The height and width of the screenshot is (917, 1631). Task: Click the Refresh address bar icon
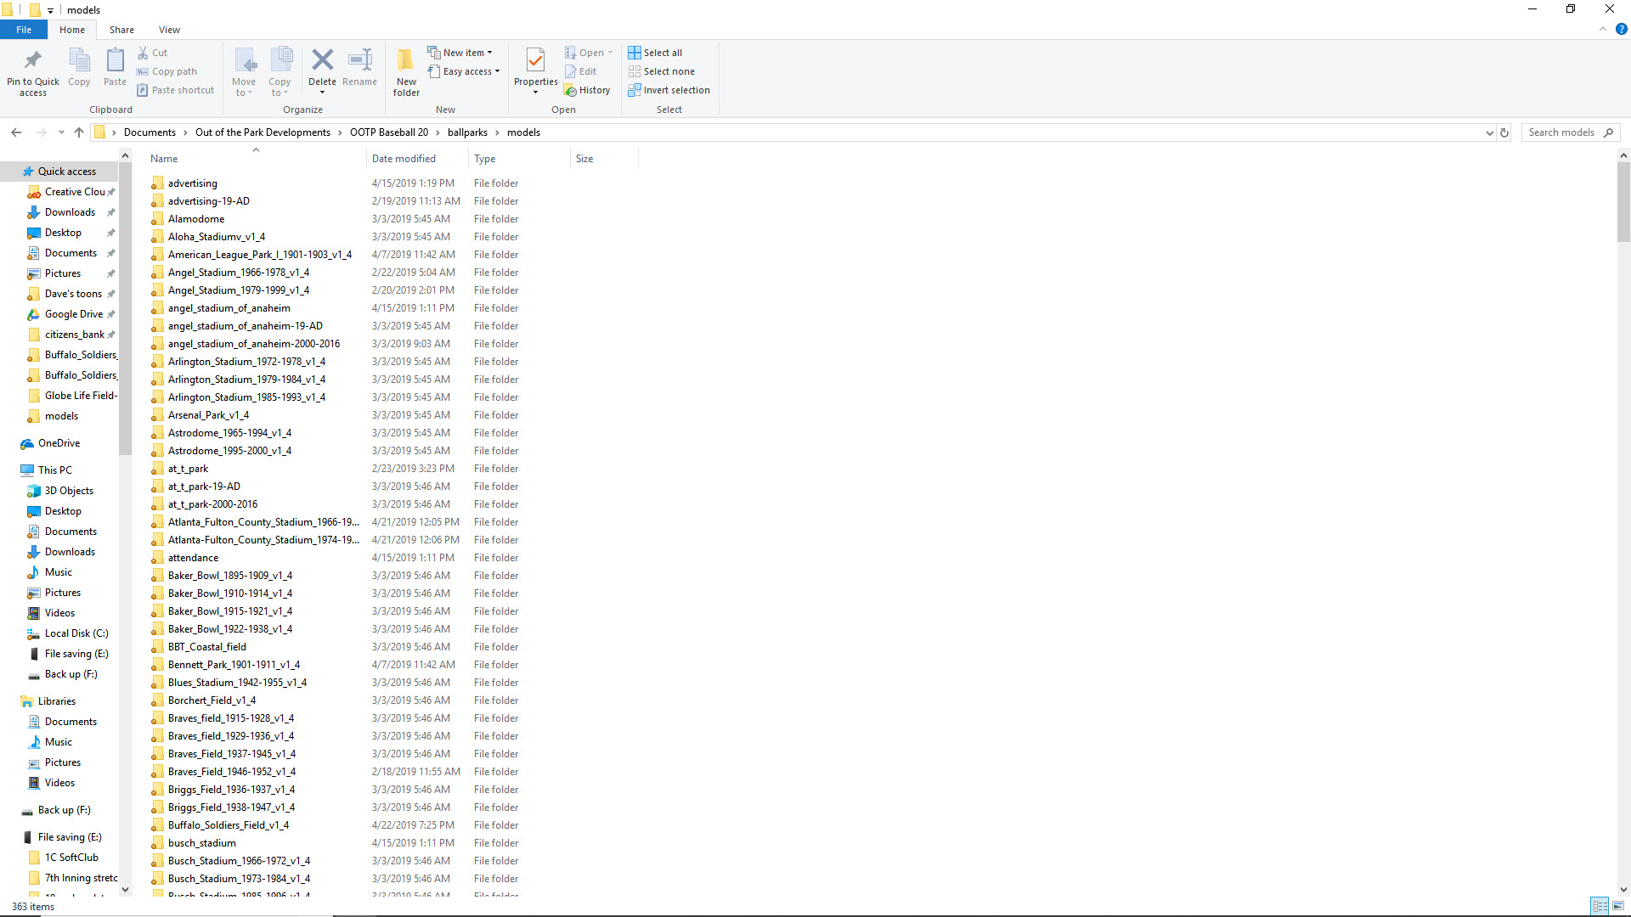click(x=1504, y=132)
